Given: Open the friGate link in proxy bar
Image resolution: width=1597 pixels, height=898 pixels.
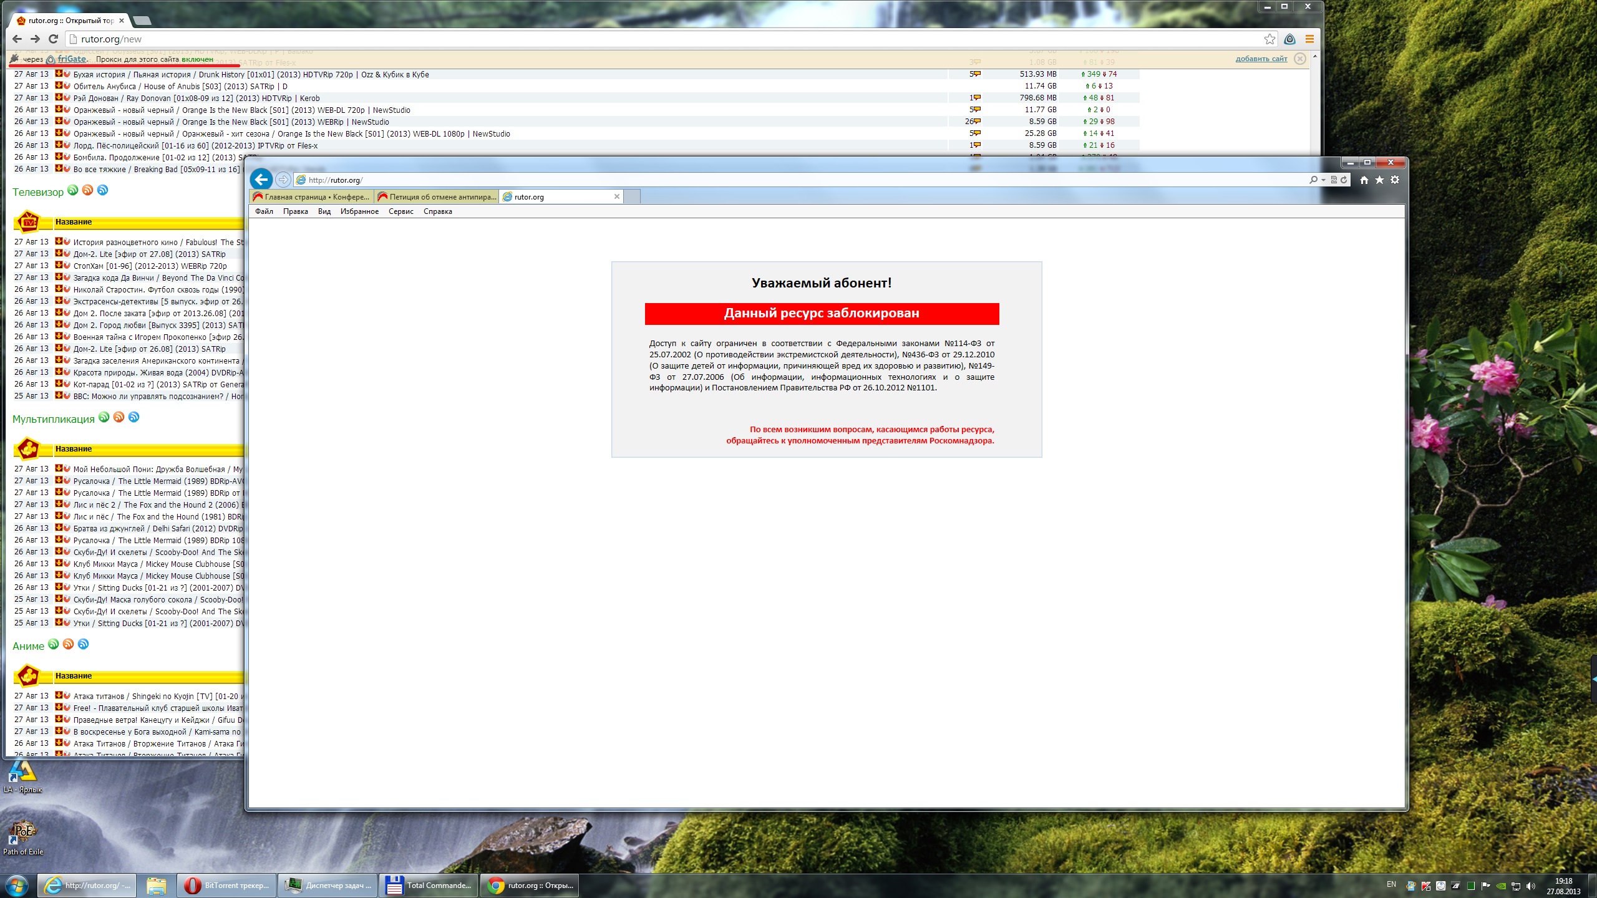Looking at the screenshot, I should 72,59.
